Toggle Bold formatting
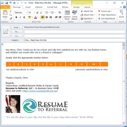This screenshot has height=127, width=127. coord(16,17)
